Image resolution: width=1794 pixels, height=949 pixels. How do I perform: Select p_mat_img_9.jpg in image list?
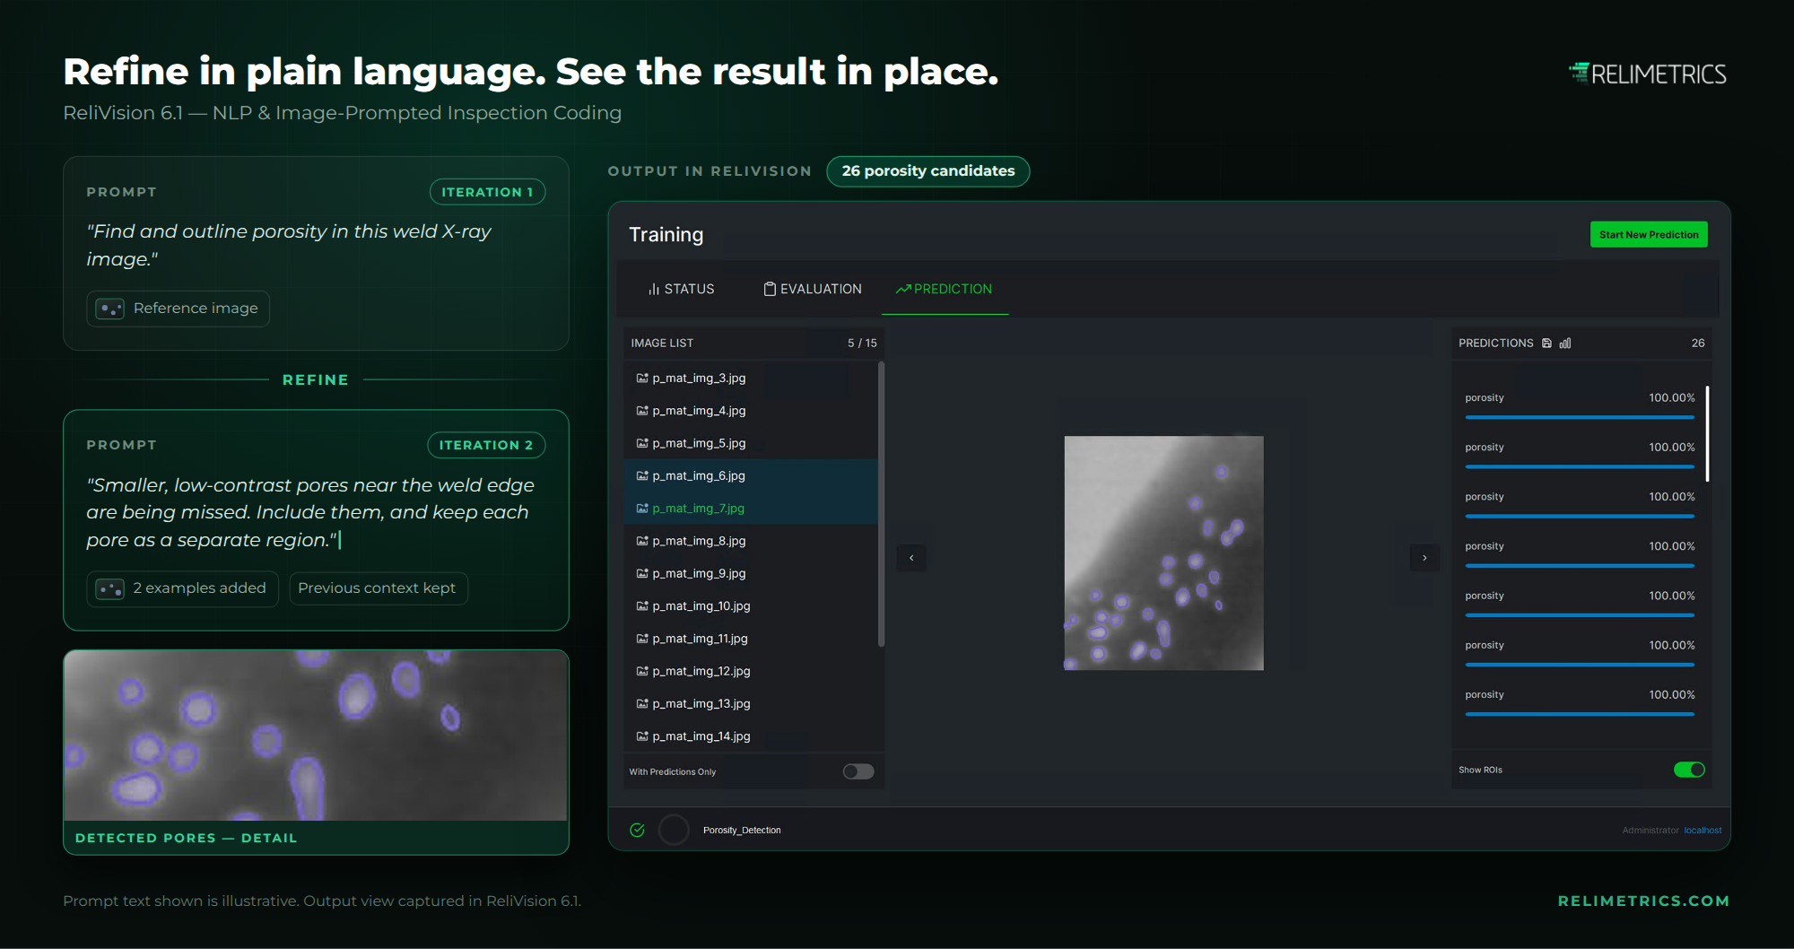(x=751, y=573)
